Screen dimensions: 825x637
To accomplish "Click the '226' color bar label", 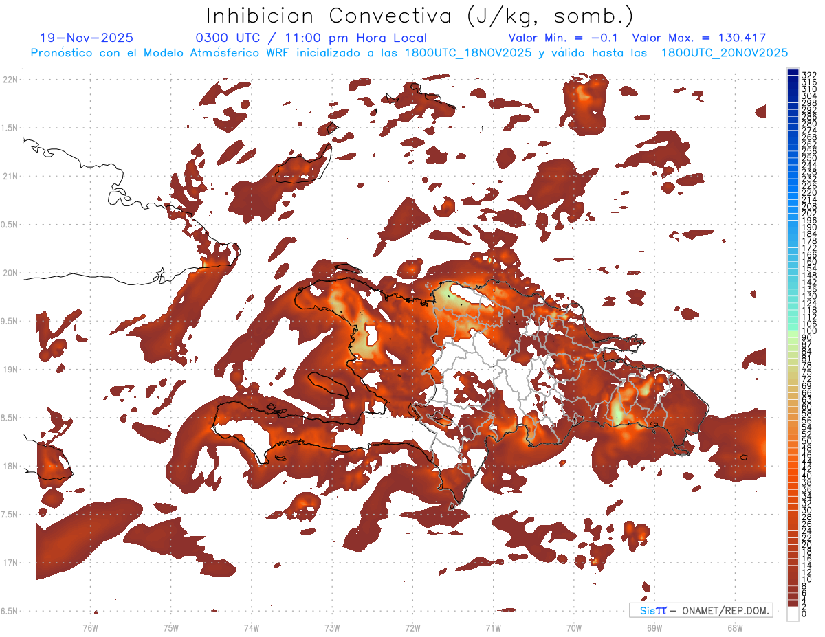I will coord(809,186).
